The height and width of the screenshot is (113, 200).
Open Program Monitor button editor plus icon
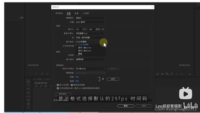pos(190,74)
